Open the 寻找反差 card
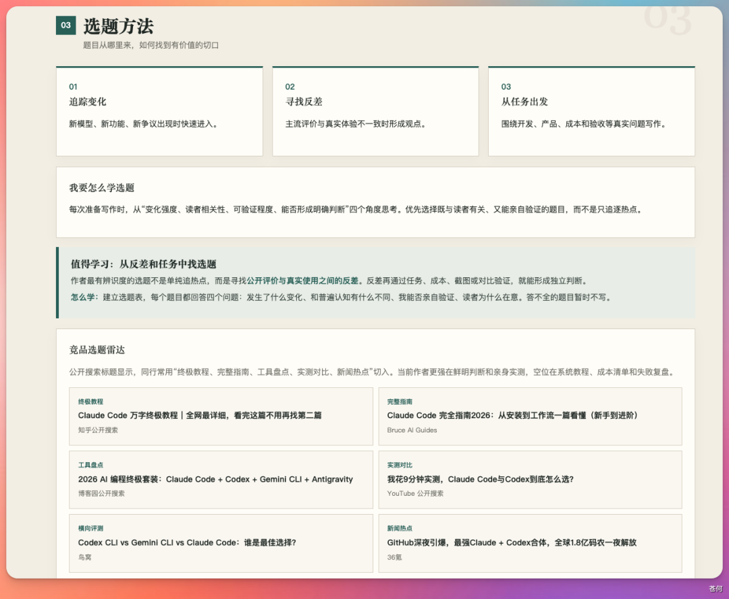This screenshot has height=599, width=729. (375, 111)
